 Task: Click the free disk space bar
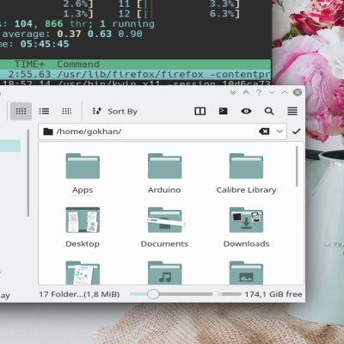pos(230,294)
